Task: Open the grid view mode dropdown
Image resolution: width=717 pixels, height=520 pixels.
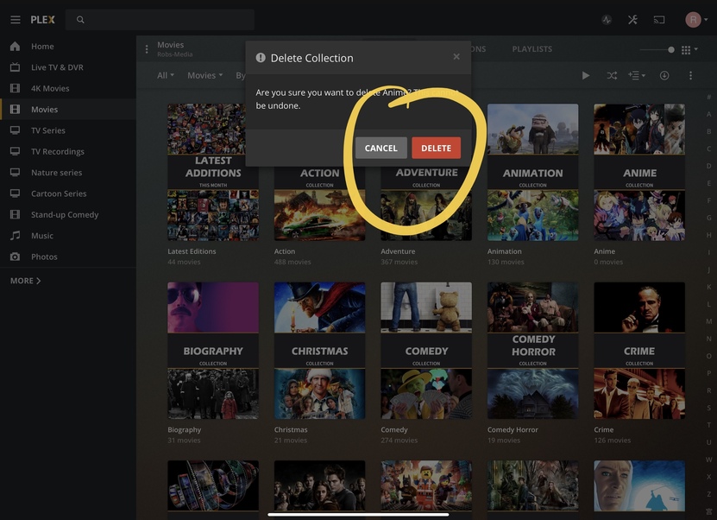Action: tap(689, 49)
